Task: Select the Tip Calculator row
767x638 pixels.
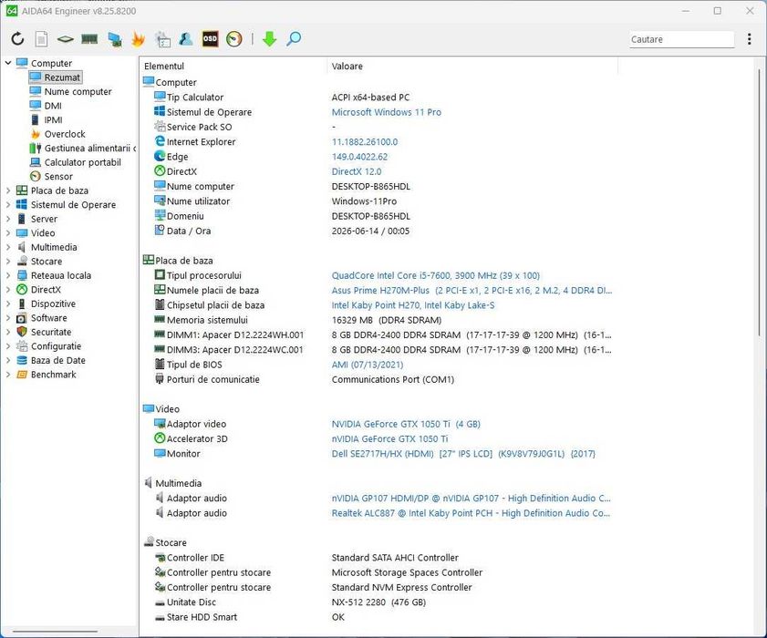Action: tap(377, 98)
